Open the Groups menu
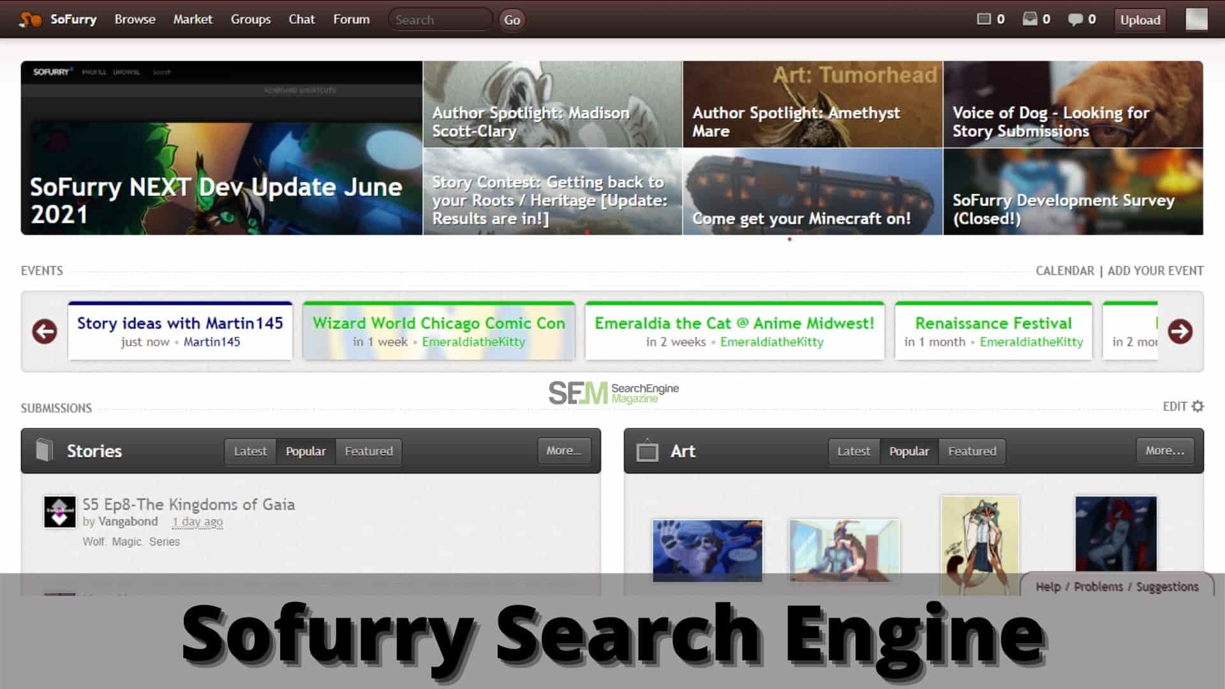This screenshot has width=1225, height=689. [251, 19]
